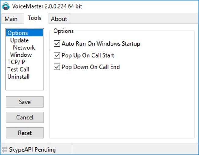
Task: Select Test Call in the list
Action: 18,70
